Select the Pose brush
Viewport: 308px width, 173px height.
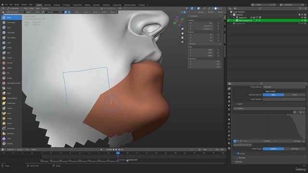(x=12, y=113)
